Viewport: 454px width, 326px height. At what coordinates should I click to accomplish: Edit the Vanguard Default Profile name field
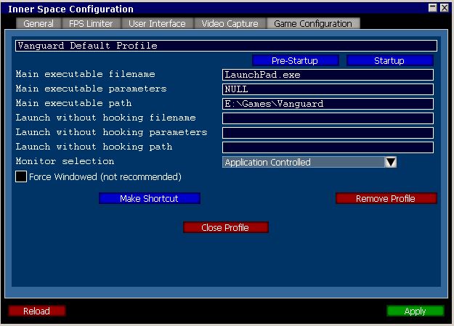226,46
